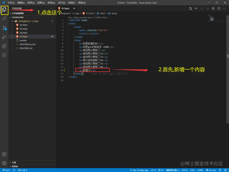Open the 运行(R) menu
229x172 pixels.
tap(62, 3)
